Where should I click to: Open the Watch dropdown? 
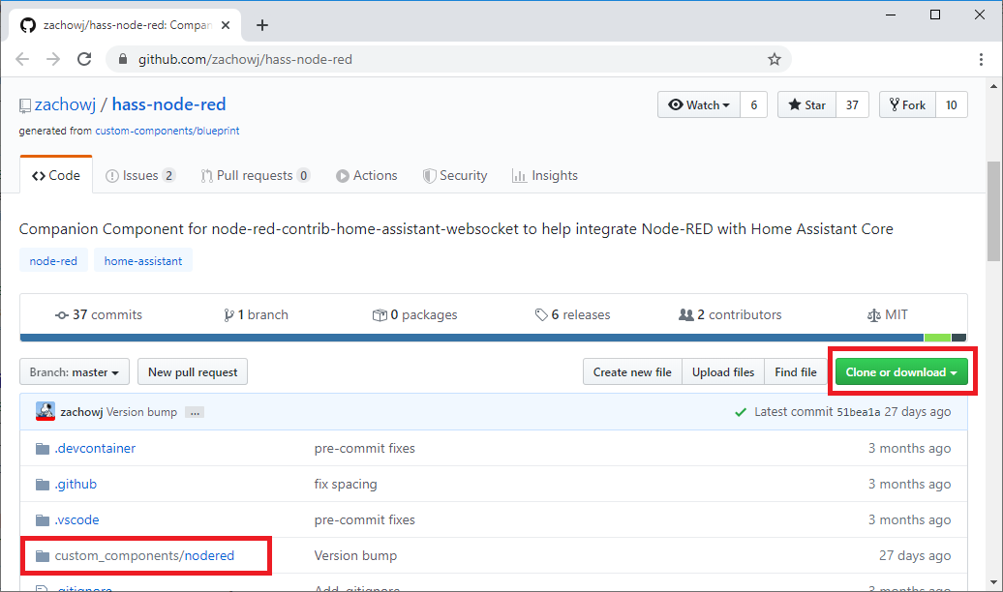click(x=699, y=104)
